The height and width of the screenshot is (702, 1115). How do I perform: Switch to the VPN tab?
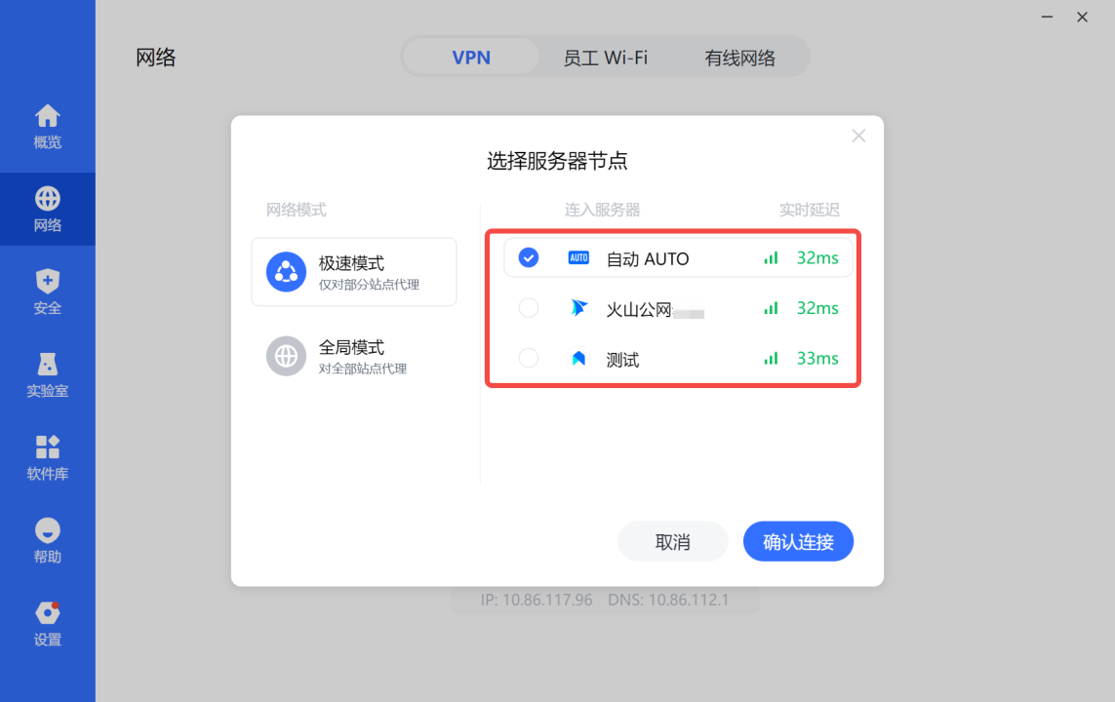pyautogui.click(x=471, y=58)
